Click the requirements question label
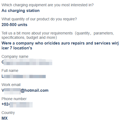The height and width of the screenshot is (127, 120). [58, 35]
